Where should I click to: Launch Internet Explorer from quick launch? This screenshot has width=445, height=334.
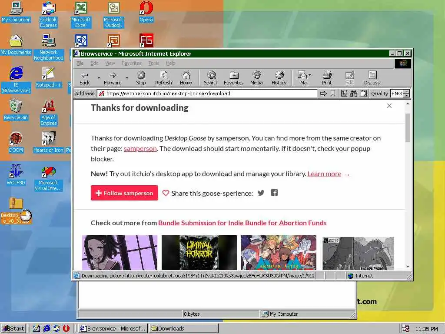coord(46,328)
